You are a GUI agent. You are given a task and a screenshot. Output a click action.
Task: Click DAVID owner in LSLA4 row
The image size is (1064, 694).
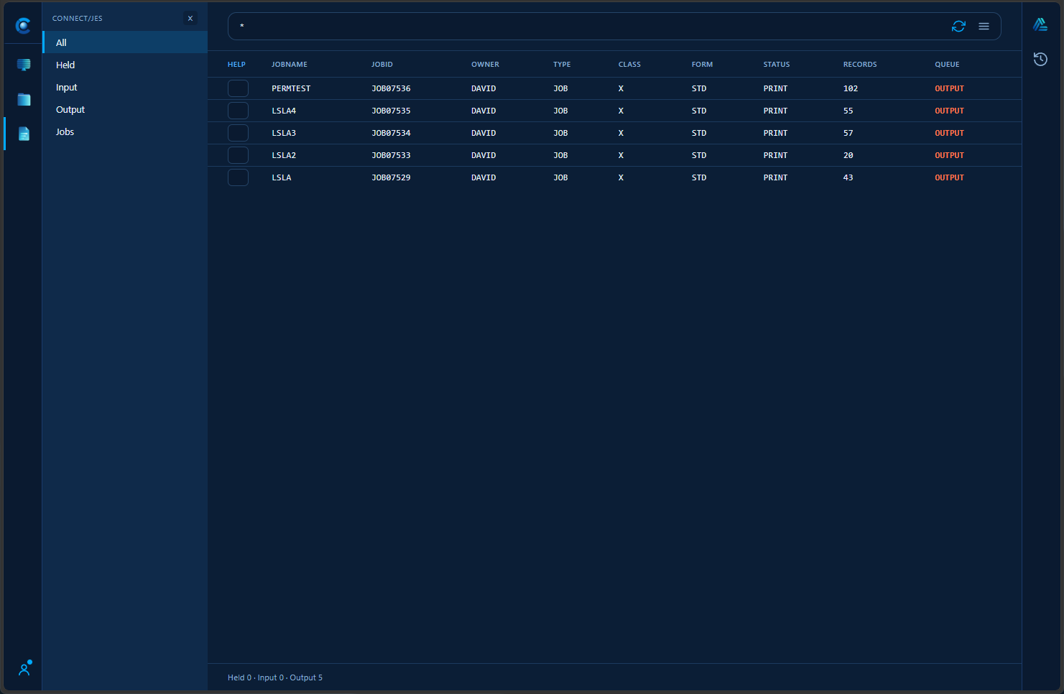(x=484, y=111)
